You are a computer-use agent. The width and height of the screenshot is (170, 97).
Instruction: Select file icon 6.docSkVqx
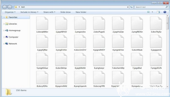point(61,59)
